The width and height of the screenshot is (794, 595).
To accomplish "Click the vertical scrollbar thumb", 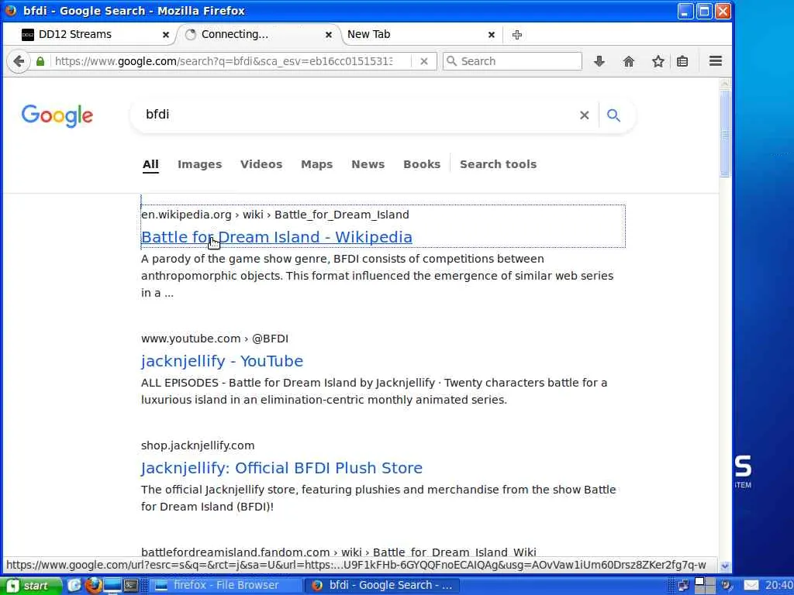I will [725, 134].
